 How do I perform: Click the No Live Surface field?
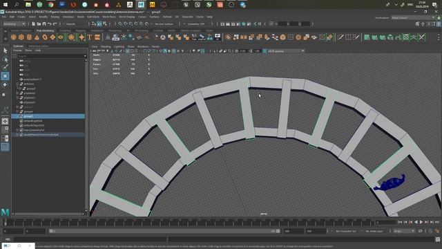point(164,24)
